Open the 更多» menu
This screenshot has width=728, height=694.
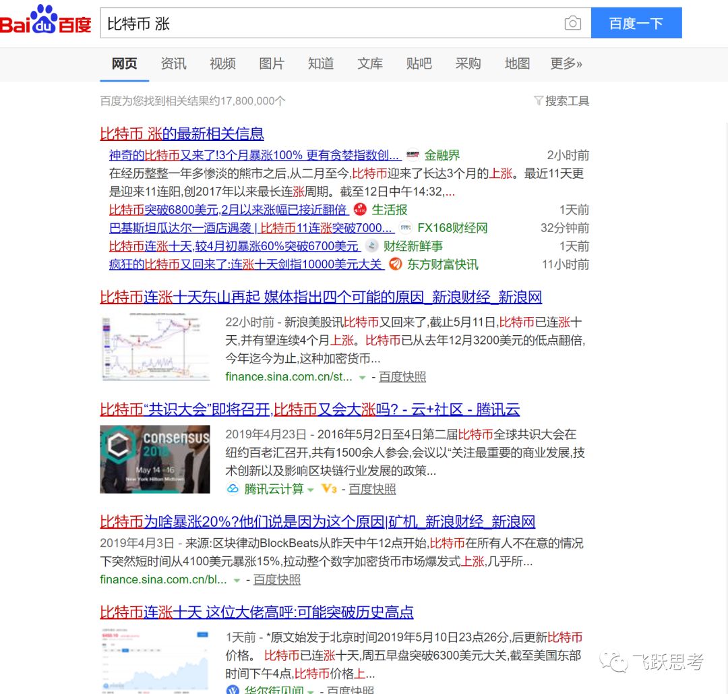(x=566, y=63)
